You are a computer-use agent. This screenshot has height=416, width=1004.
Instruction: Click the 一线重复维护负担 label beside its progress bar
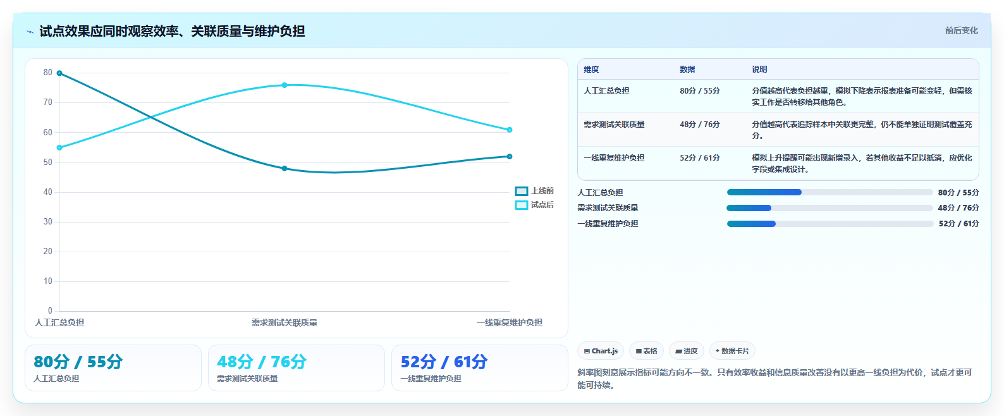608,224
